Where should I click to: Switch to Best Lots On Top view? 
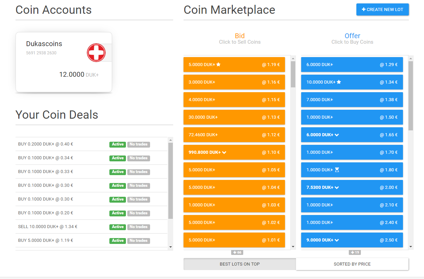pyautogui.click(x=240, y=264)
